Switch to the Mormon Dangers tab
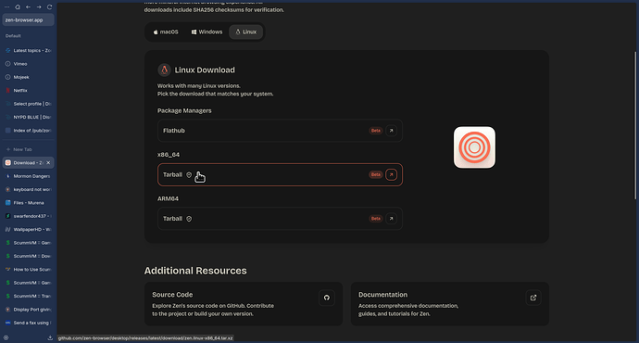The image size is (639, 343). [28, 176]
